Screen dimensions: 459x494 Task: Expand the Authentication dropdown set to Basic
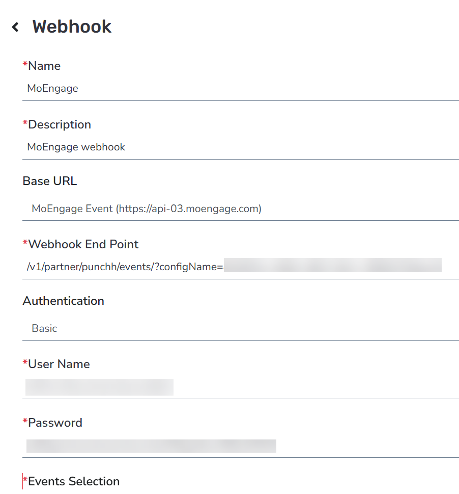241,328
